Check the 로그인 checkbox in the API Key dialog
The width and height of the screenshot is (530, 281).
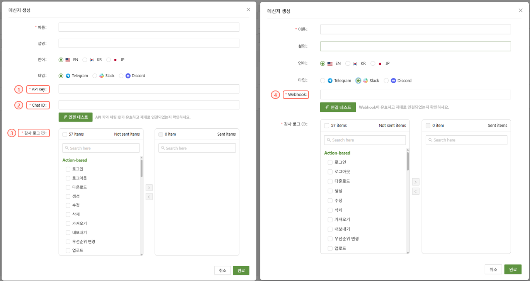coord(68,169)
